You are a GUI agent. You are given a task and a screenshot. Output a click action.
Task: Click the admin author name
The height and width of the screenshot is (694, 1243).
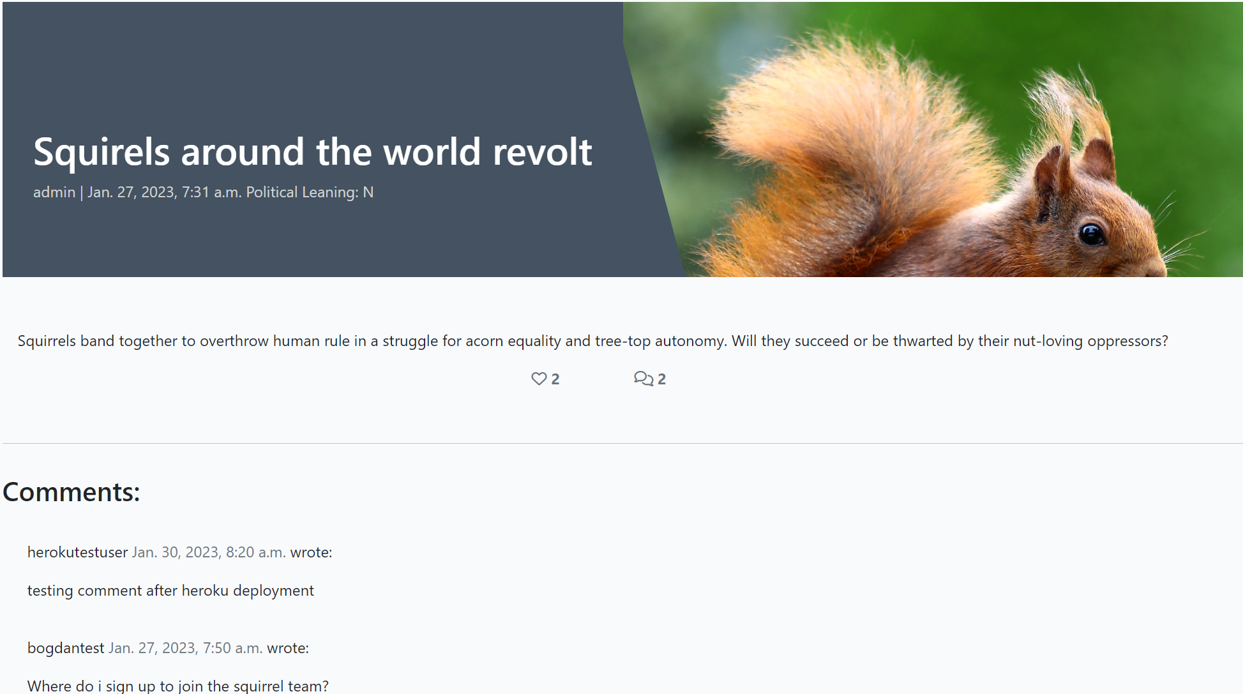pyautogui.click(x=54, y=192)
